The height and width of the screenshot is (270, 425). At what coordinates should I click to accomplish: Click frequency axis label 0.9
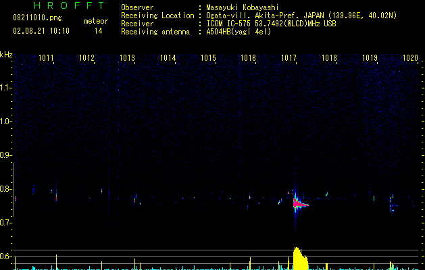click(5, 155)
